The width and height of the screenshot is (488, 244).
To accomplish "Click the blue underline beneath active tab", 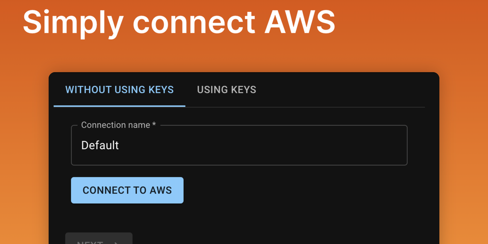I will [x=119, y=106].
